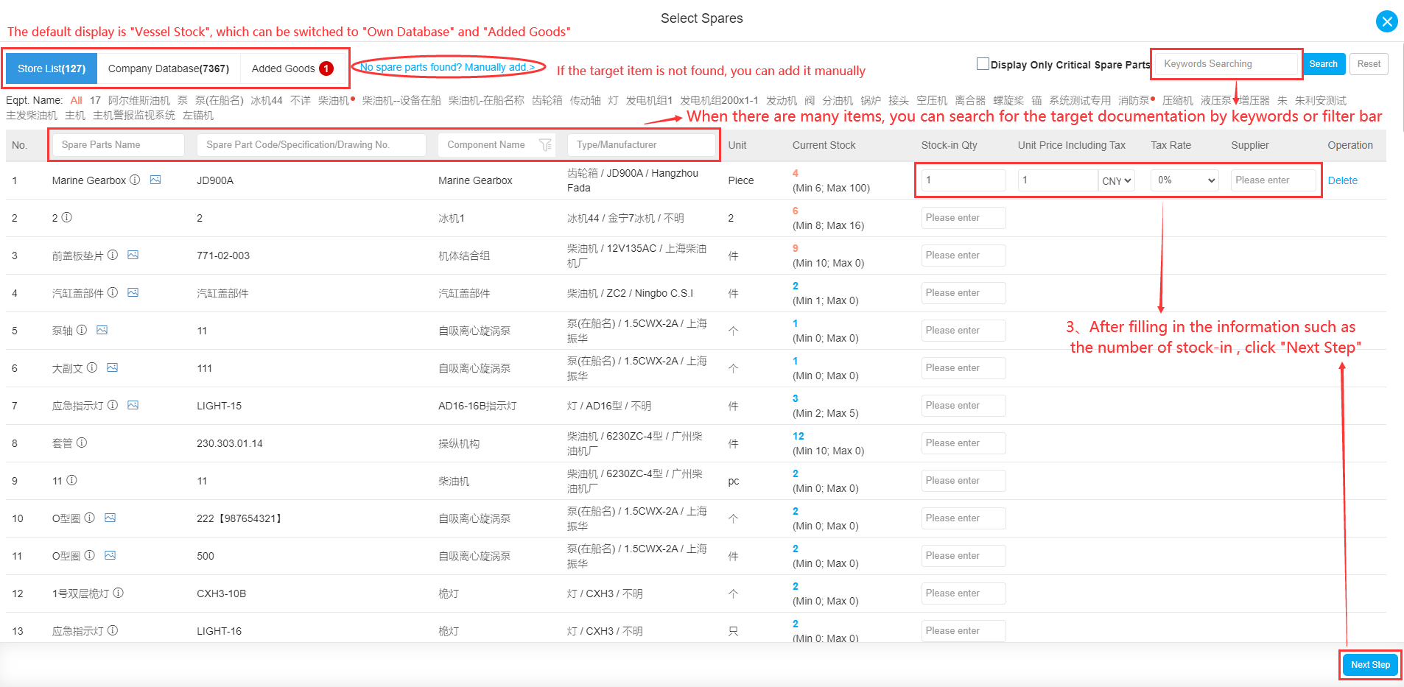The image size is (1404, 687).
Task: Open info icon for 泵轴
Action: (x=82, y=330)
